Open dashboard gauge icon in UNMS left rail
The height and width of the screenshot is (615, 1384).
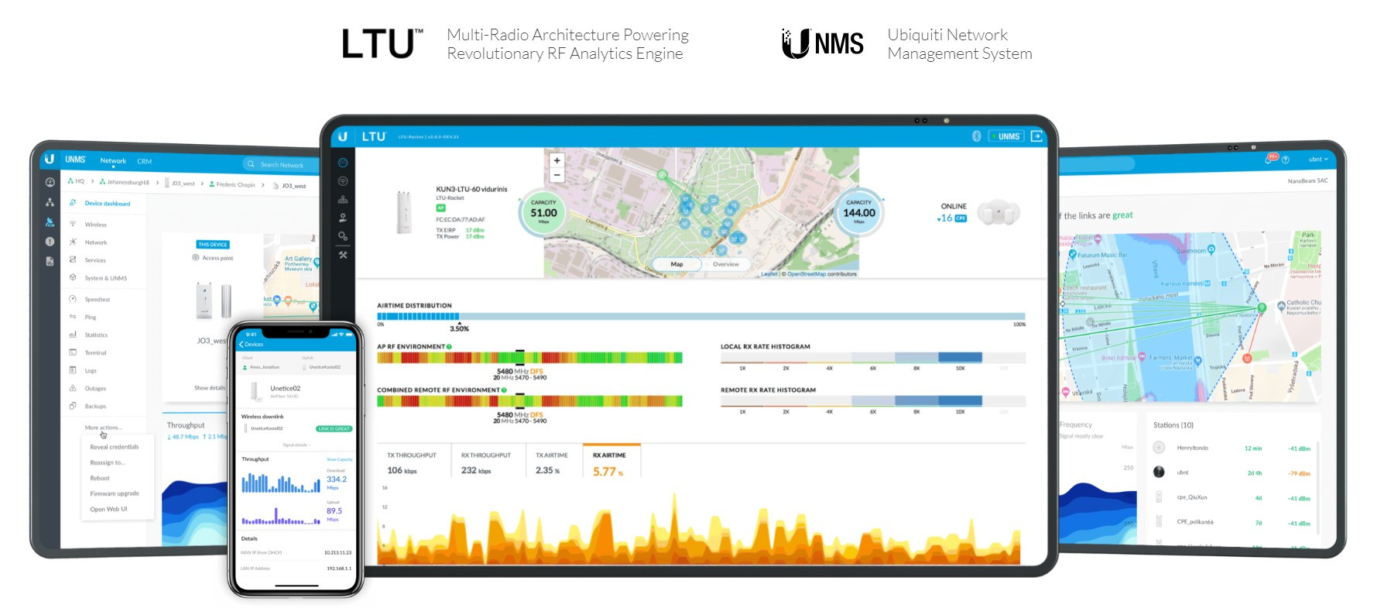pyautogui.click(x=50, y=182)
